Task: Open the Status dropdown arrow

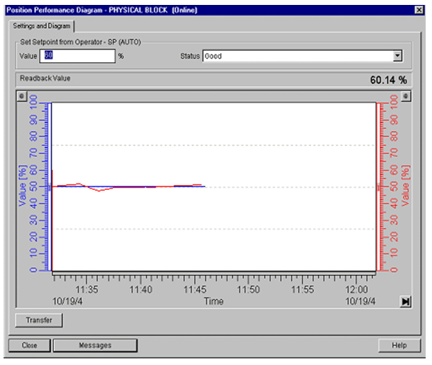Action: pyautogui.click(x=397, y=56)
